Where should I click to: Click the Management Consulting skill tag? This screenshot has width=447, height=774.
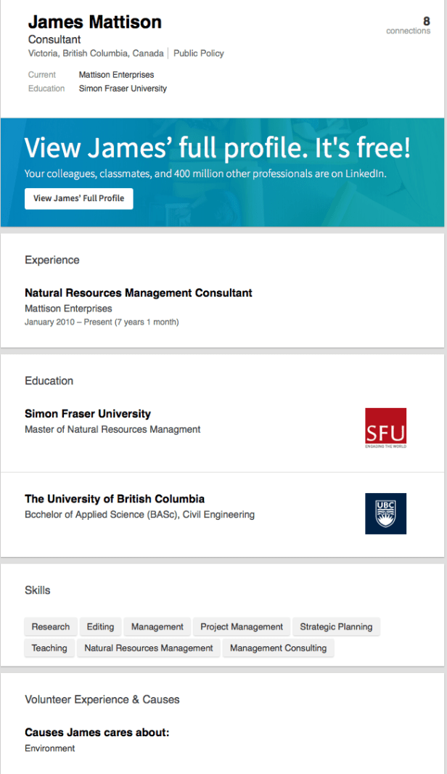pyautogui.click(x=278, y=648)
